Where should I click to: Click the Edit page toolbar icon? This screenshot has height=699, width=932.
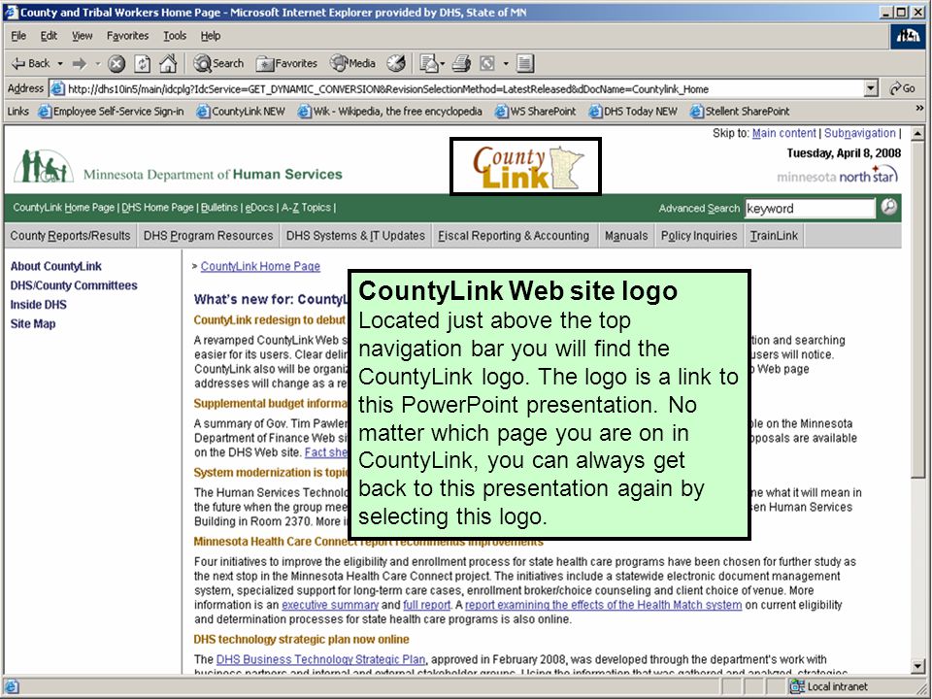(x=487, y=63)
